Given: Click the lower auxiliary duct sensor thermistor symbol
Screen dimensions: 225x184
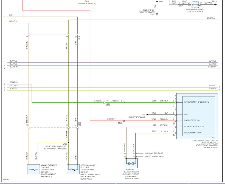Looking at the screenshot, I should coord(33,170).
